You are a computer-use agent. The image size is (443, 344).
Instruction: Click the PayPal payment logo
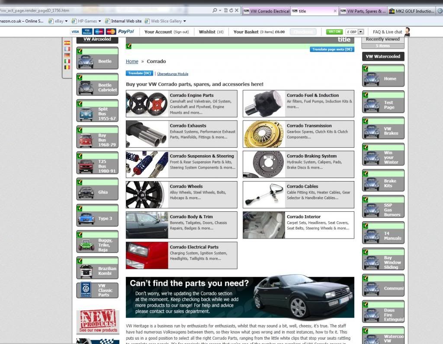tap(126, 32)
